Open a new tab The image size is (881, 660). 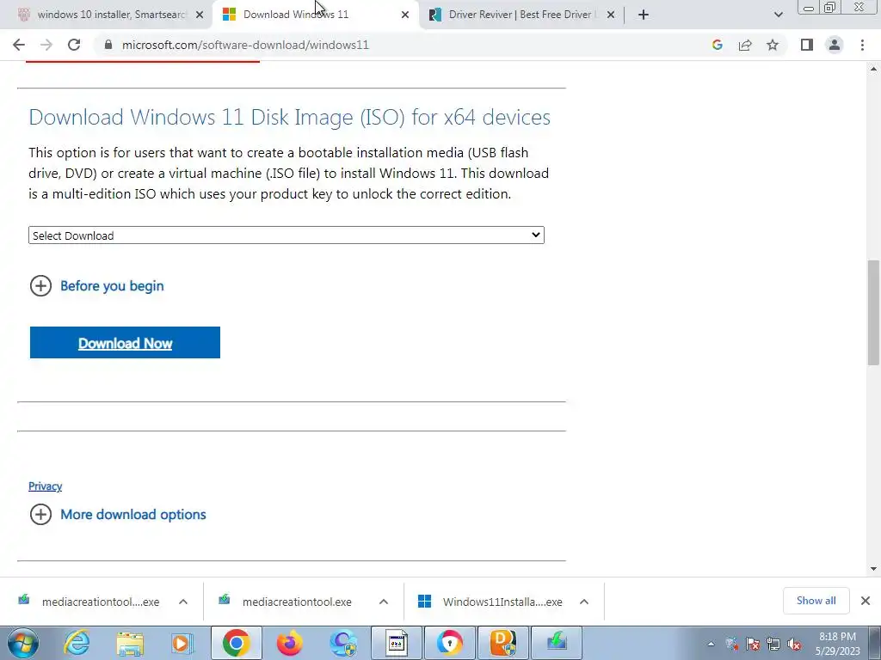[644, 15]
